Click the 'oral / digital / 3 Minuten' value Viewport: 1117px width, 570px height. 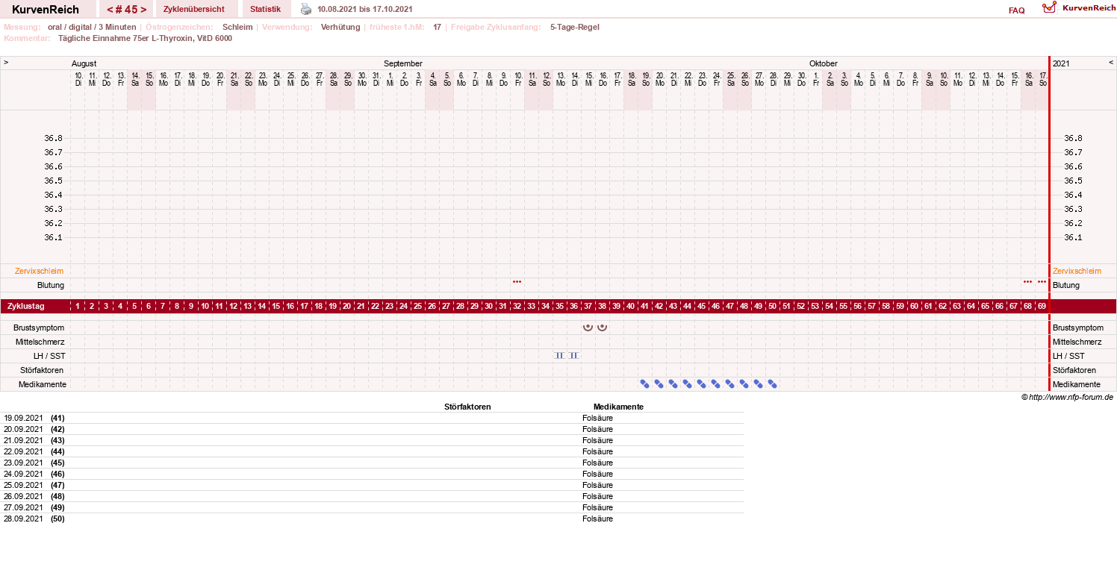point(92,27)
